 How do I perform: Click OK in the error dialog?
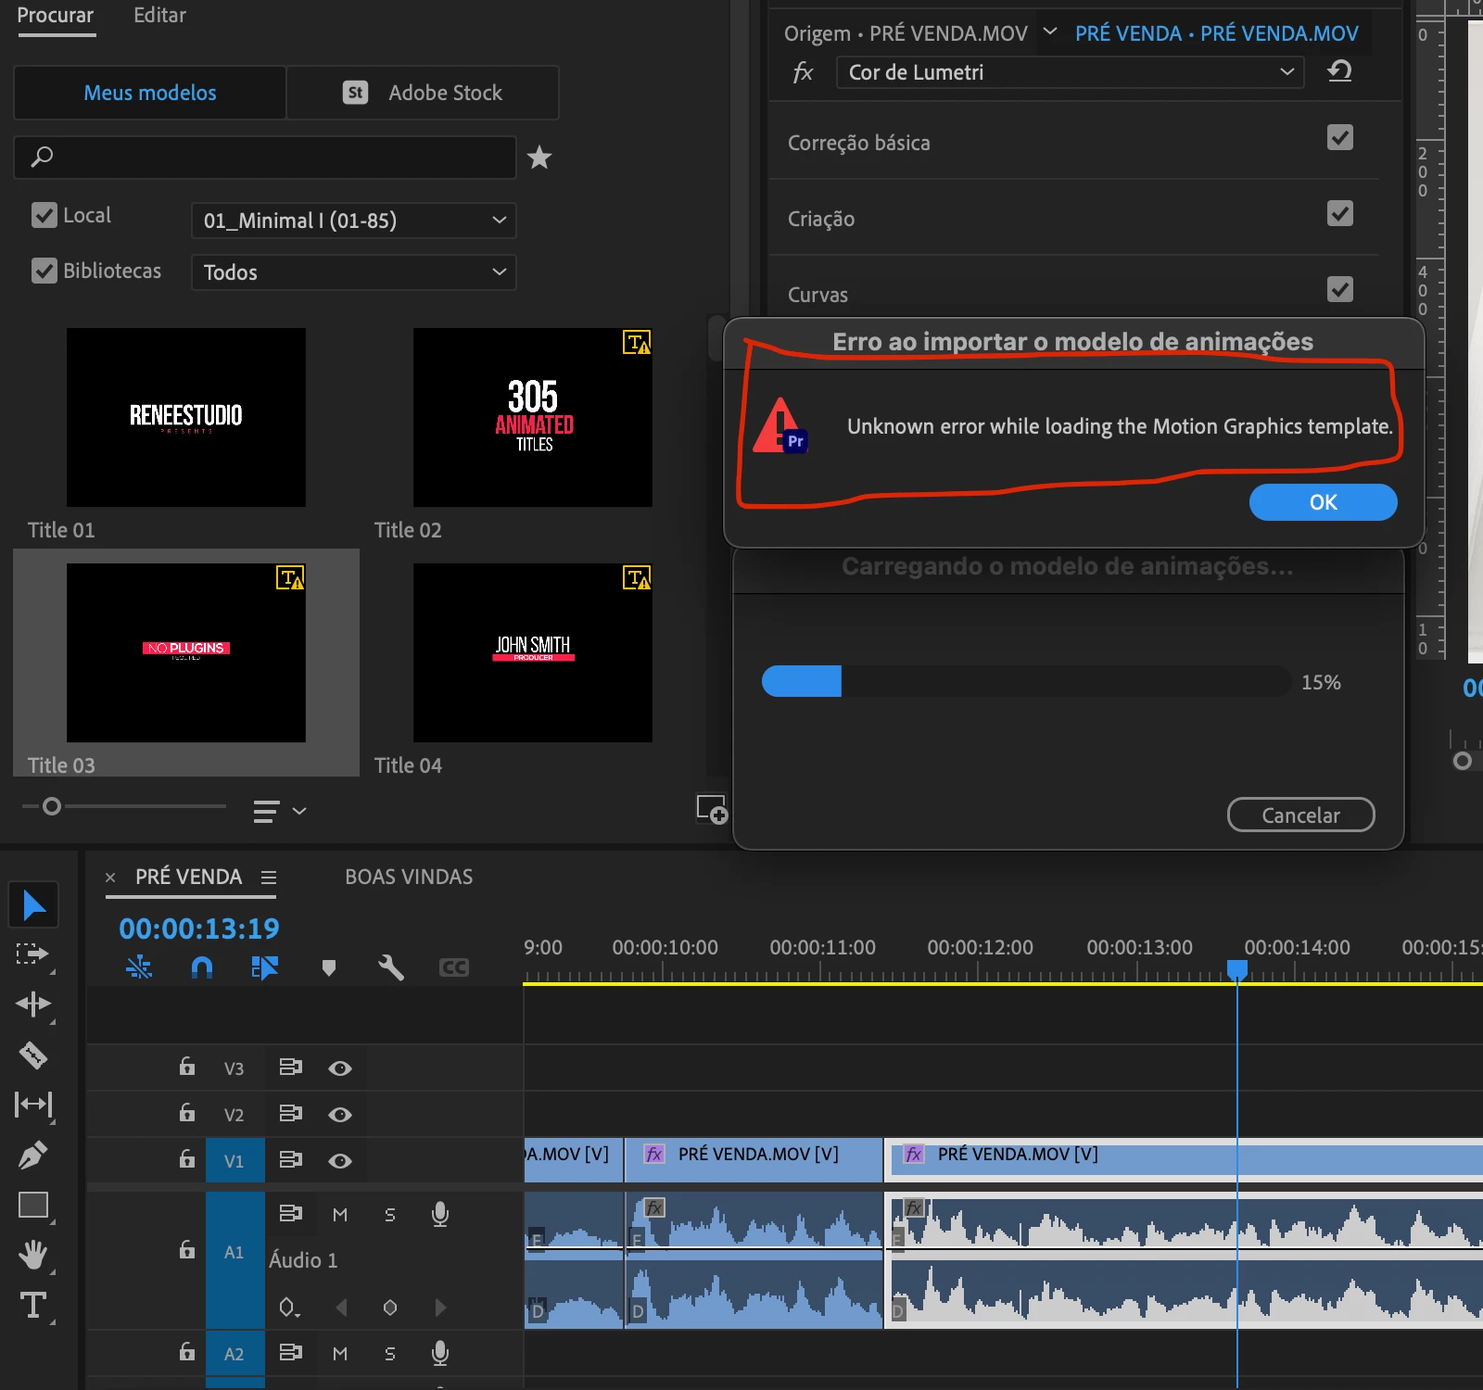(1323, 502)
